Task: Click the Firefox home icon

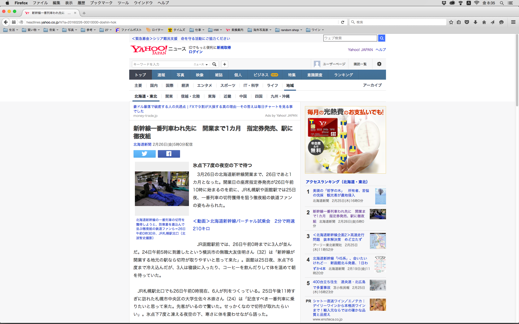Action: 484,22
